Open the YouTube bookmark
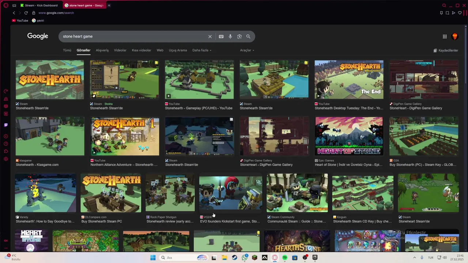Image resolution: width=468 pixels, height=263 pixels. (x=20, y=20)
